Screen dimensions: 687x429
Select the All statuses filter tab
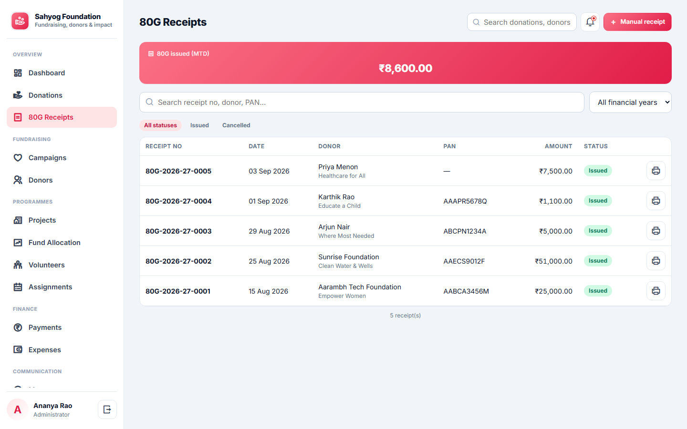[160, 125]
